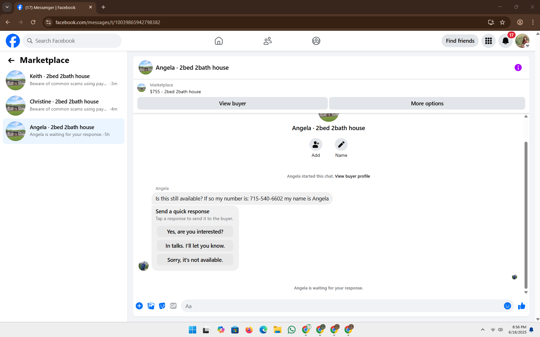
Task: Click Angela's listing thumbnail in chat header
Action: pos(146,67)
